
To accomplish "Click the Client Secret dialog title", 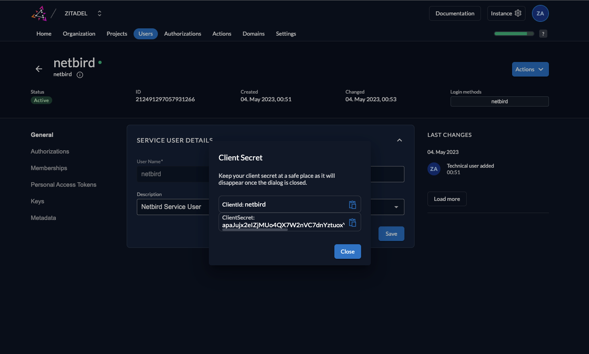I will point(240,158).
